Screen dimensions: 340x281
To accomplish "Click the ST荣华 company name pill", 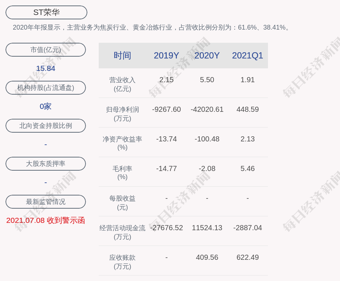I will pyautogui.click(x=46, y=12).
